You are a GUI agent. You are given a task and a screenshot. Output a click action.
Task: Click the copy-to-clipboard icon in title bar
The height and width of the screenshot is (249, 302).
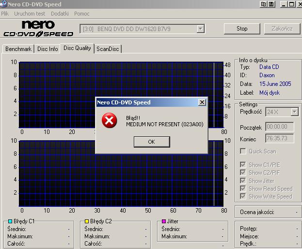coord(263,4)
